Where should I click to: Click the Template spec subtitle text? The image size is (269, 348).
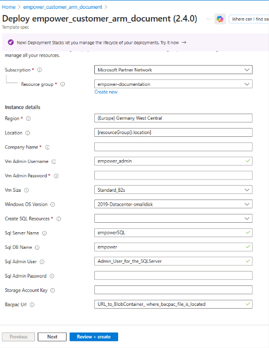[x=16, y=27]
